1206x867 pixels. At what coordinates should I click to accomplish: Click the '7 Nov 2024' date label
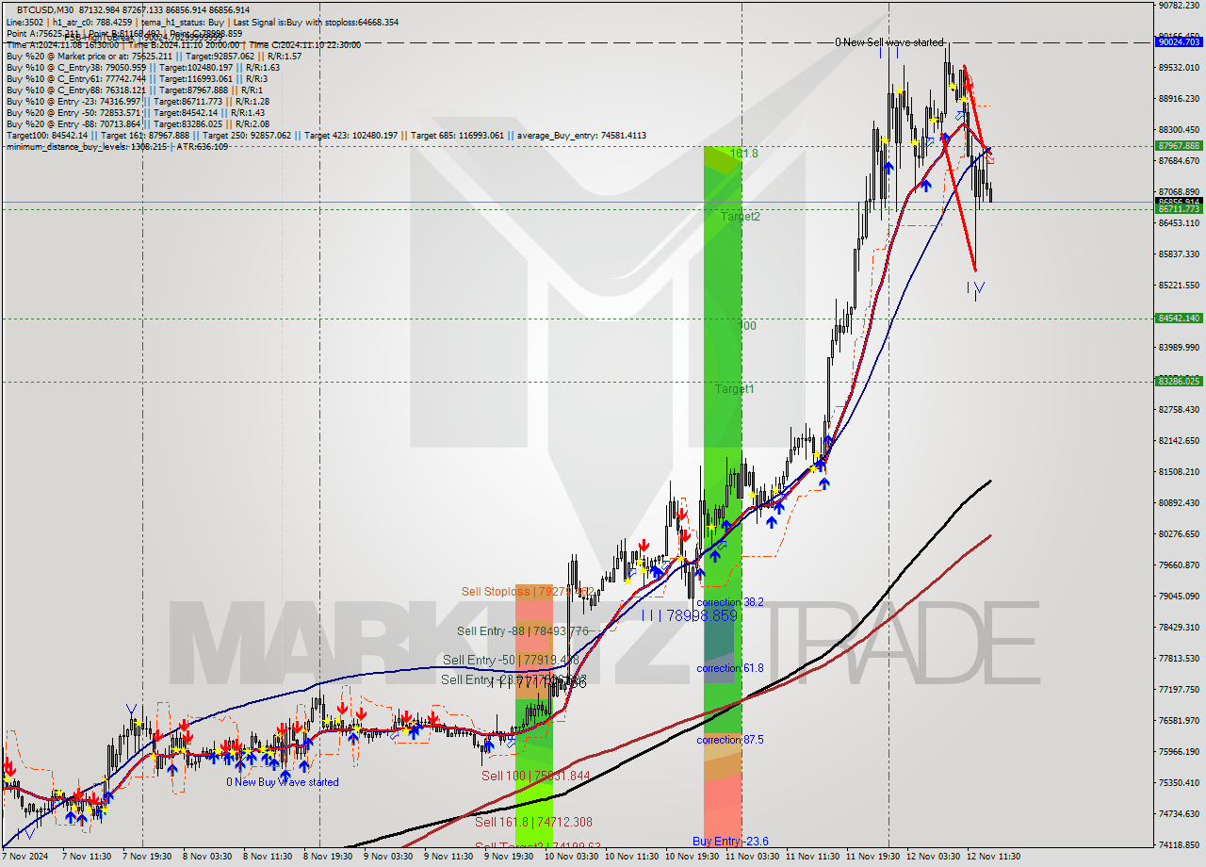(26, 857)
